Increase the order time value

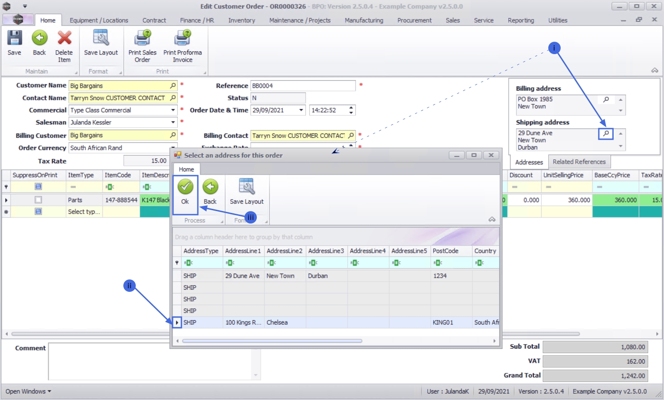click(x=351, y=108)
